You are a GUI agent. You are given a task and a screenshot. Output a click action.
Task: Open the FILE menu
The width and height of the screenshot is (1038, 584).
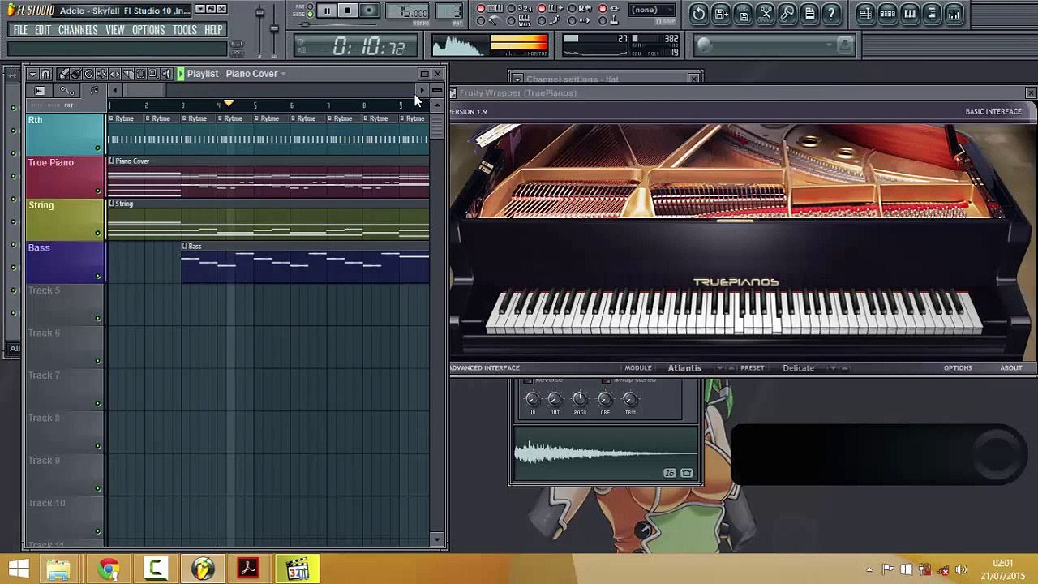(20, 30)
